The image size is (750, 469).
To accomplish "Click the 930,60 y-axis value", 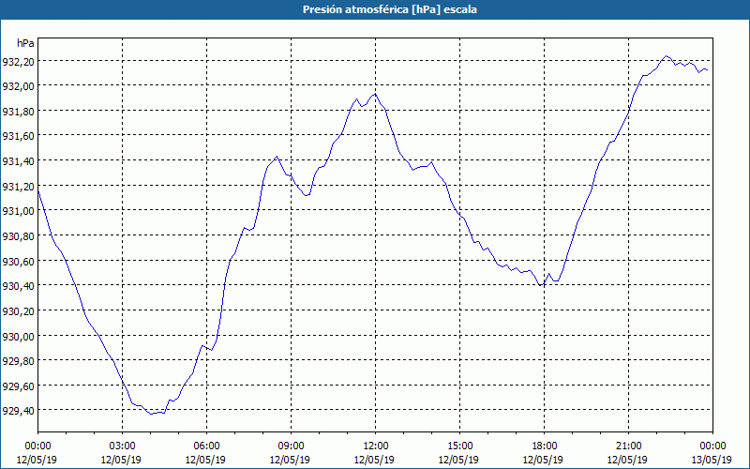I will pos(18,262).
